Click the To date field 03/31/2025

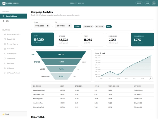63,26
